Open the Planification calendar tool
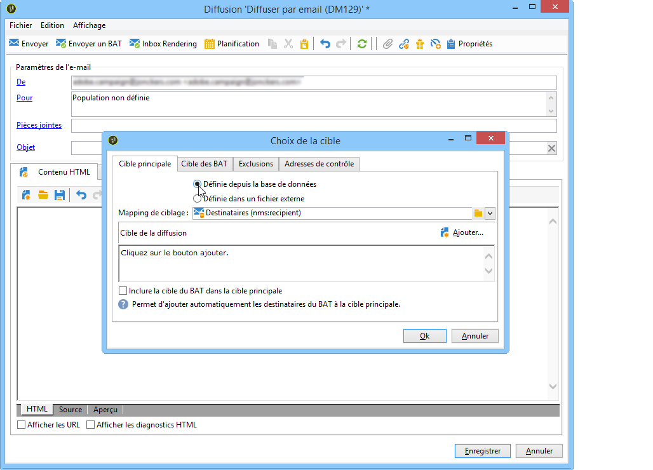 [x=232, y=44]
